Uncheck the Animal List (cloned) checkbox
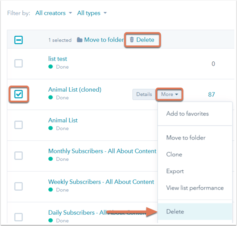 click(x=19, y=94)
